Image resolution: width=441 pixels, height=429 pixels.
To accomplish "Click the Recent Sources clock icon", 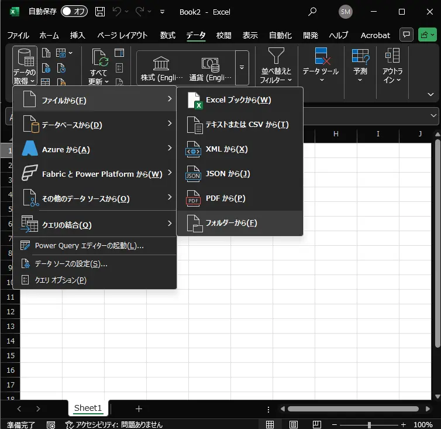I will pyautogui.click(x=61, y=68).
